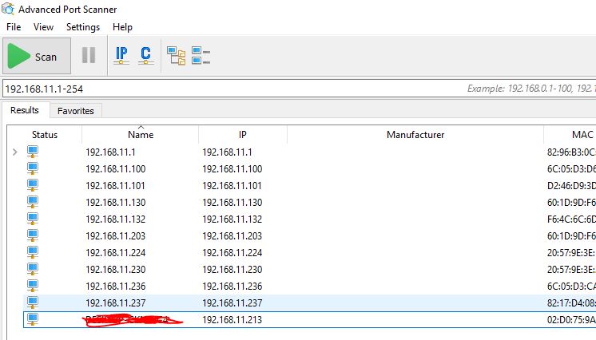Sort by the IP column header
Viewport: 596px width, 340px height.
(x=243, y=134)
